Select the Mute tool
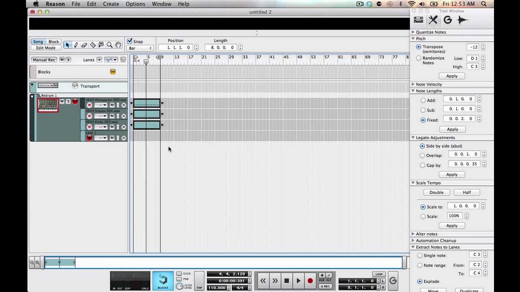520x292 pixels. pos(101,45)
